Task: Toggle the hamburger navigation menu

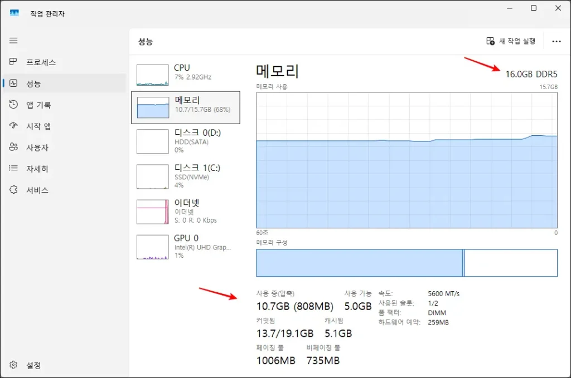Action: point(13,40)
